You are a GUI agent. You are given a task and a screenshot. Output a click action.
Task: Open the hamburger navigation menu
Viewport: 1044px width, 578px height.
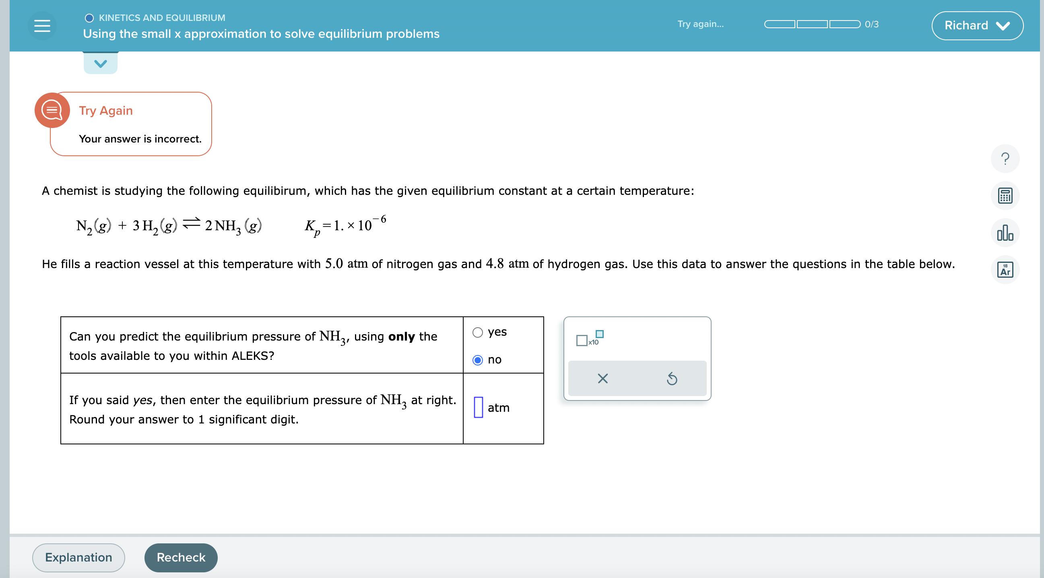42,25
